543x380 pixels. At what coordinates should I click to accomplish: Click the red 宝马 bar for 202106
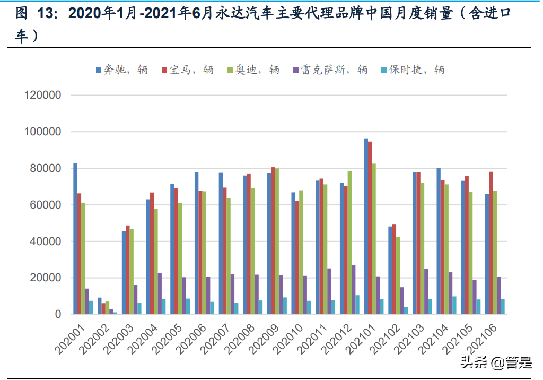[x=491, y=243]
